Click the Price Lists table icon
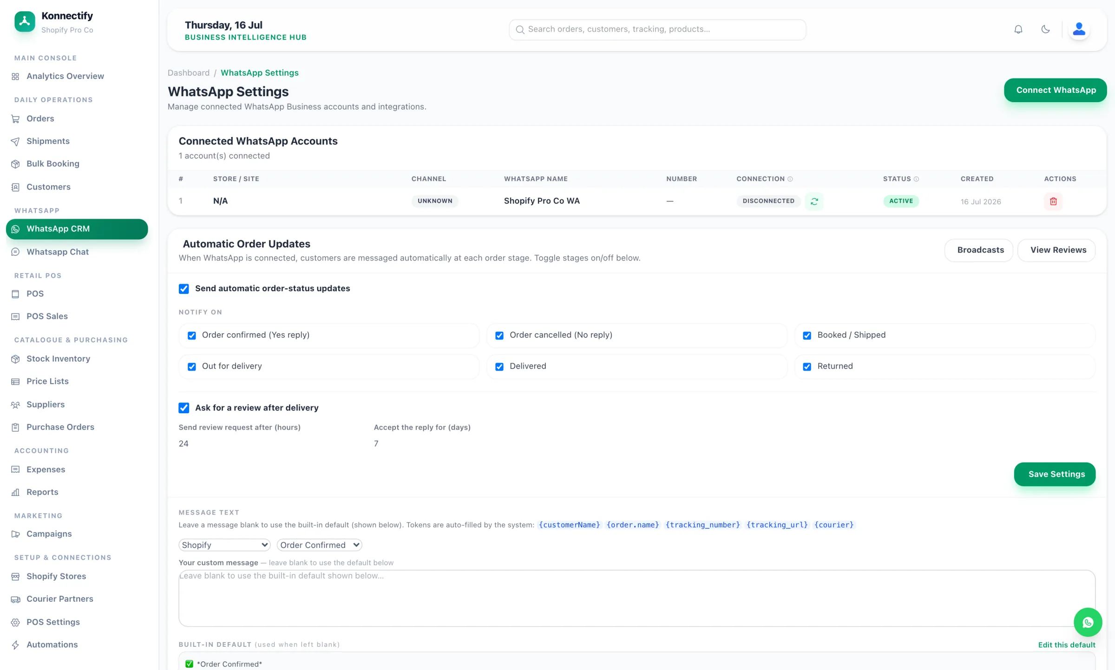The width and height of the screenshot is (1115, 670). 15,382
